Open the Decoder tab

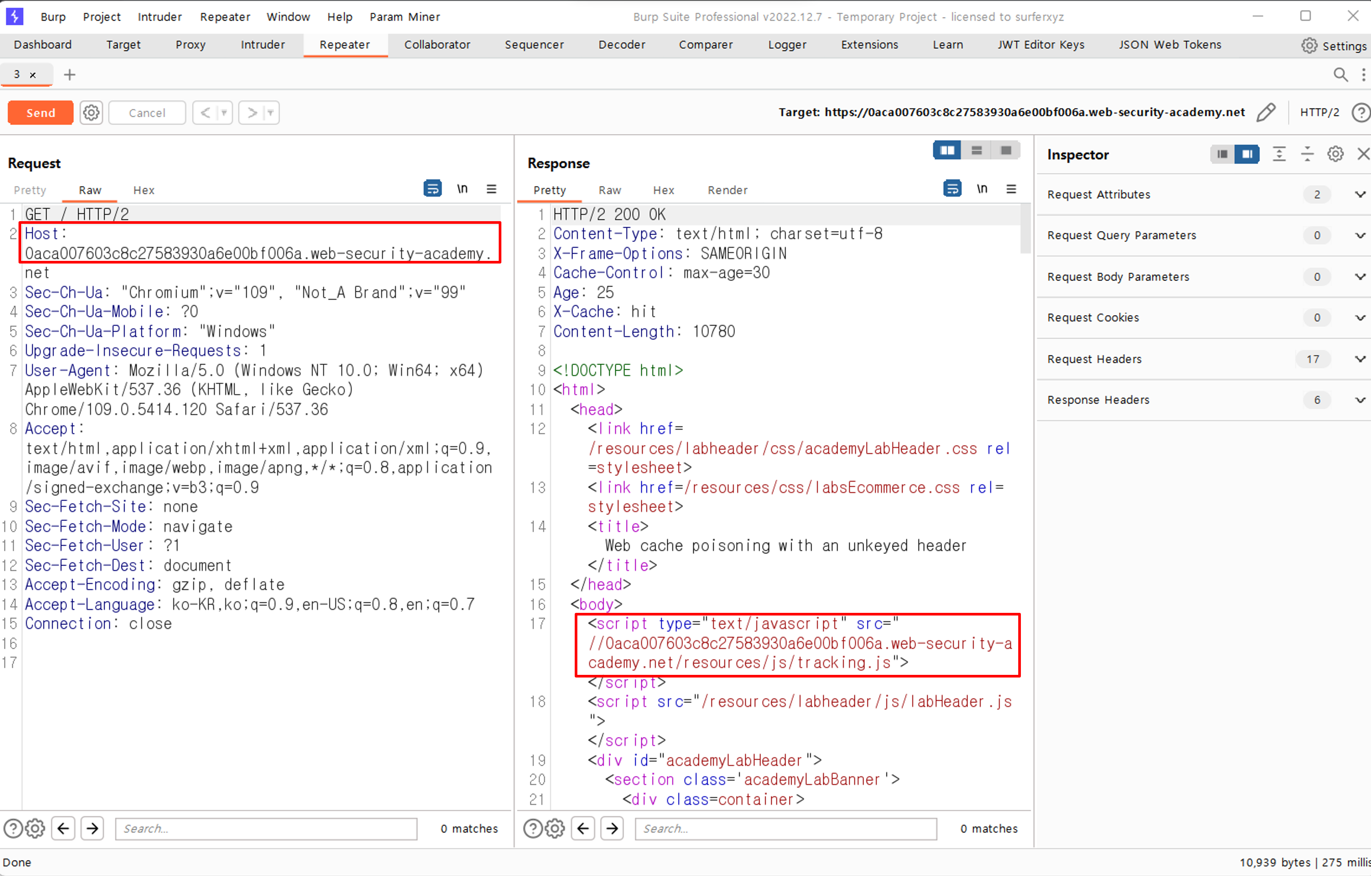click(622, 45)
